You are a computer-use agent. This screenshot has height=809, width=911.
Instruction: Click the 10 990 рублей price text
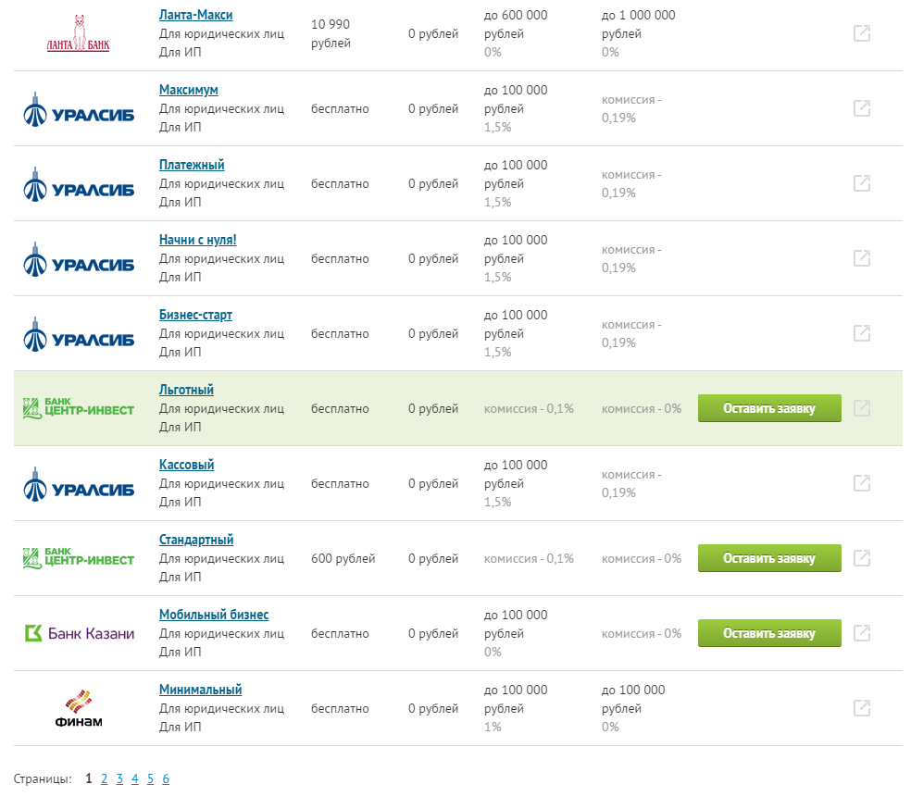[331, 33]
